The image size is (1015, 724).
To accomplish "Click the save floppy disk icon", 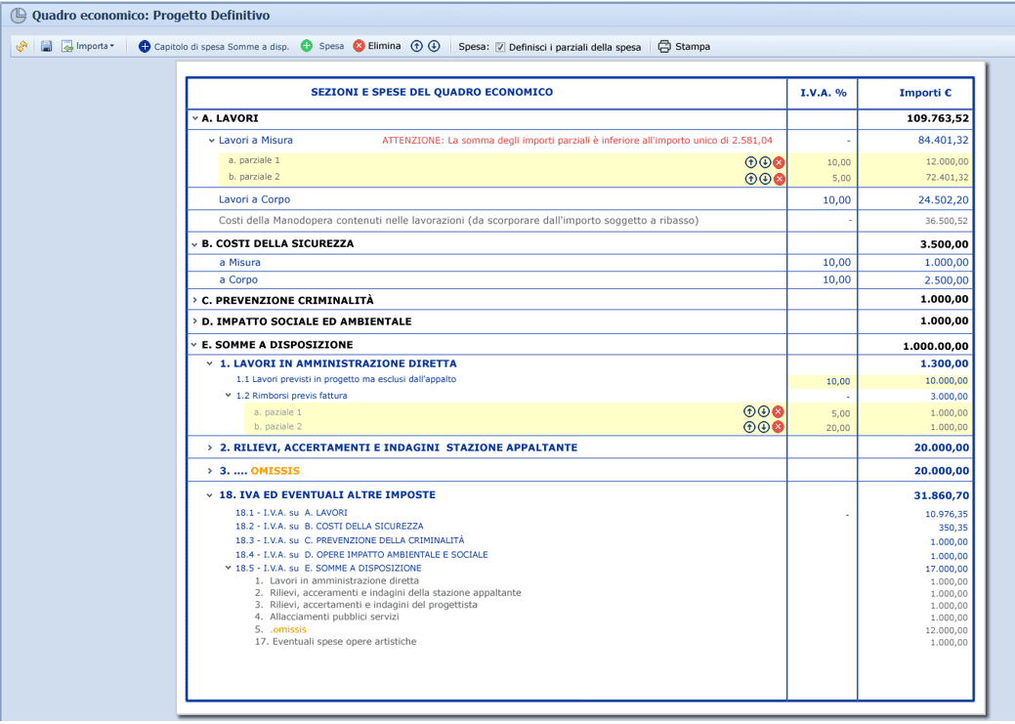I will (x=46, y=47).
